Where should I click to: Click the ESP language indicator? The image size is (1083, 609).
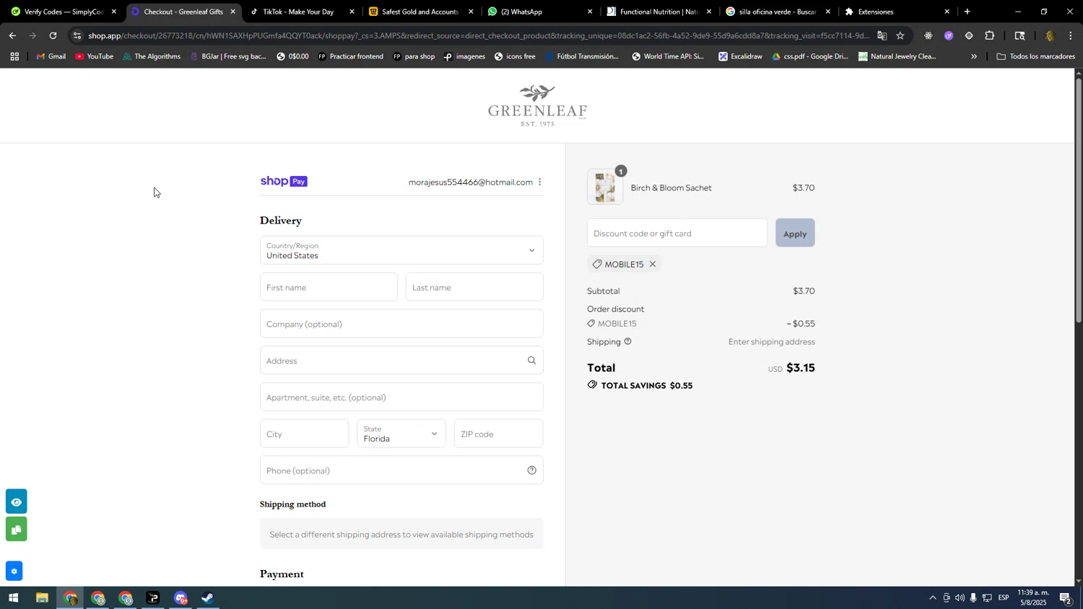[x=1004, y=597]
